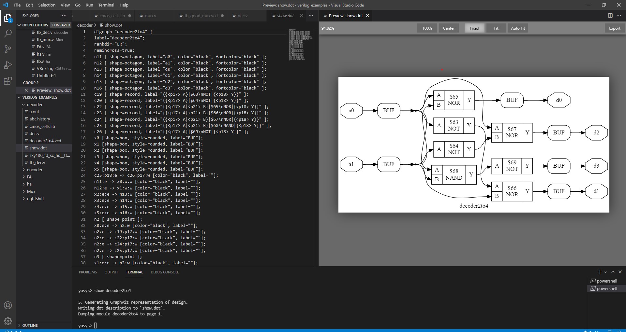The width and height of the screenshot is (626, 332).
Task: Click the Export button in the preview
Action: point(614,28)
